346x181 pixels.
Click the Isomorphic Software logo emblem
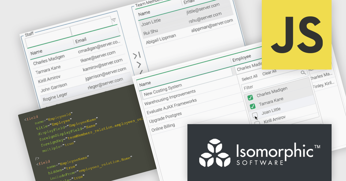215,153
